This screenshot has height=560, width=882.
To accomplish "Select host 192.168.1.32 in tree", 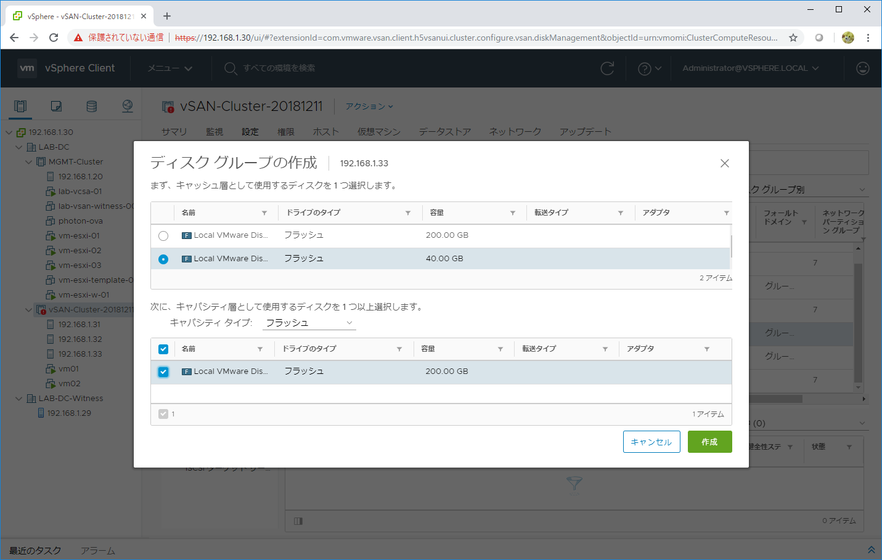I will pyautogui.click(x=80, y=339).
